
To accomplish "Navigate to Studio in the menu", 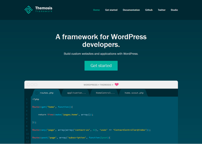I will (x=174, y=10).
